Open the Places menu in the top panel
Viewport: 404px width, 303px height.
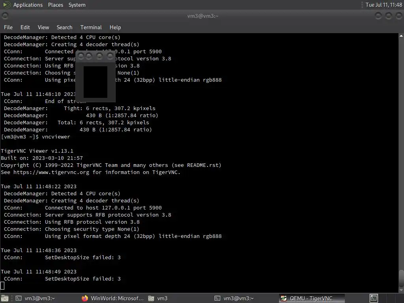point(55,5)
